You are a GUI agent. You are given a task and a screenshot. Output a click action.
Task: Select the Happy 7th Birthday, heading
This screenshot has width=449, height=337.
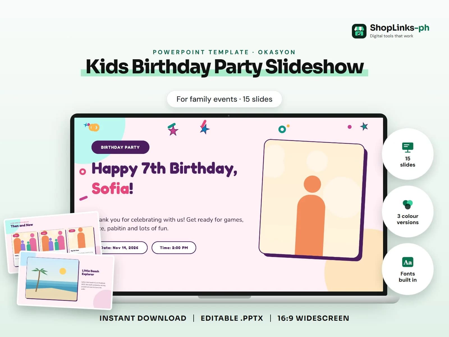(x=164, y=169)
